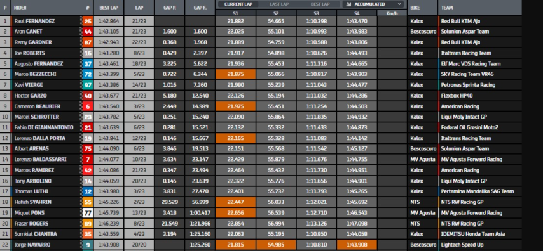Click Somkiat CHANTRA's number 35 badge

(x=88, y=234)
